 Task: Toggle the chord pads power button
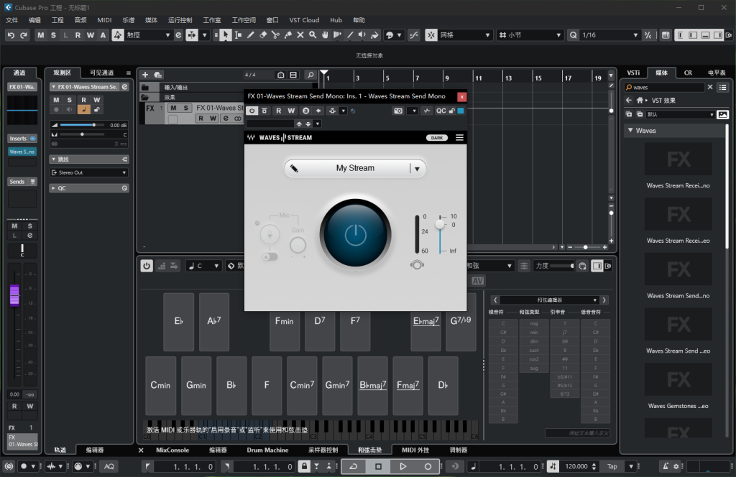(x=147, y=266)
